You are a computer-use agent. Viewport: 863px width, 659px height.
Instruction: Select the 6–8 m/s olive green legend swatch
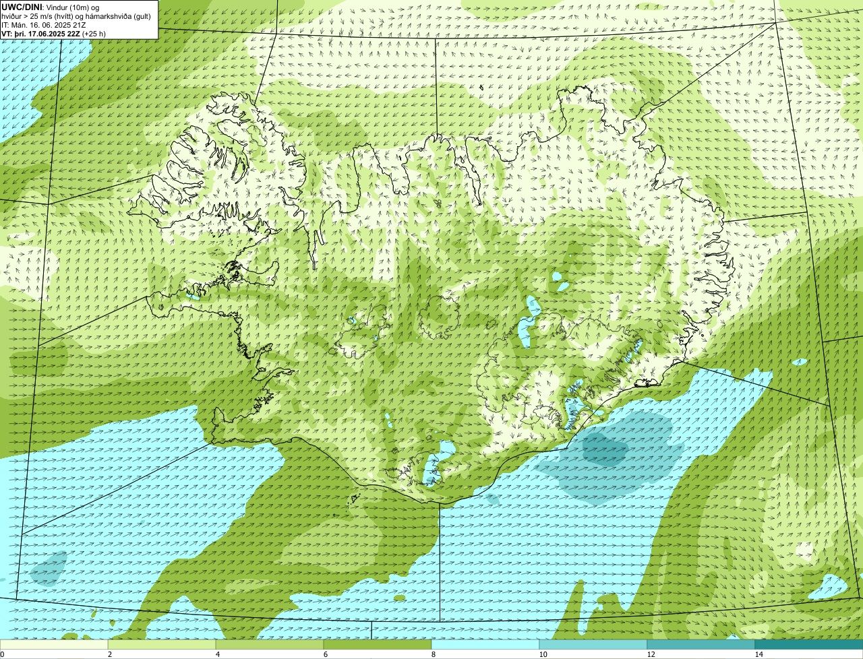tap(378, 645)
